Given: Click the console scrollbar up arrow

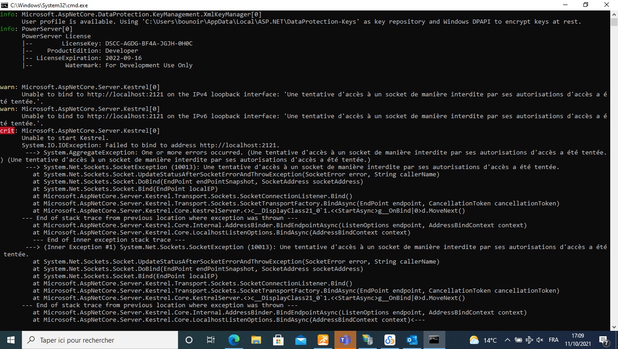Looking at the screenshot, I should (614, 14).
